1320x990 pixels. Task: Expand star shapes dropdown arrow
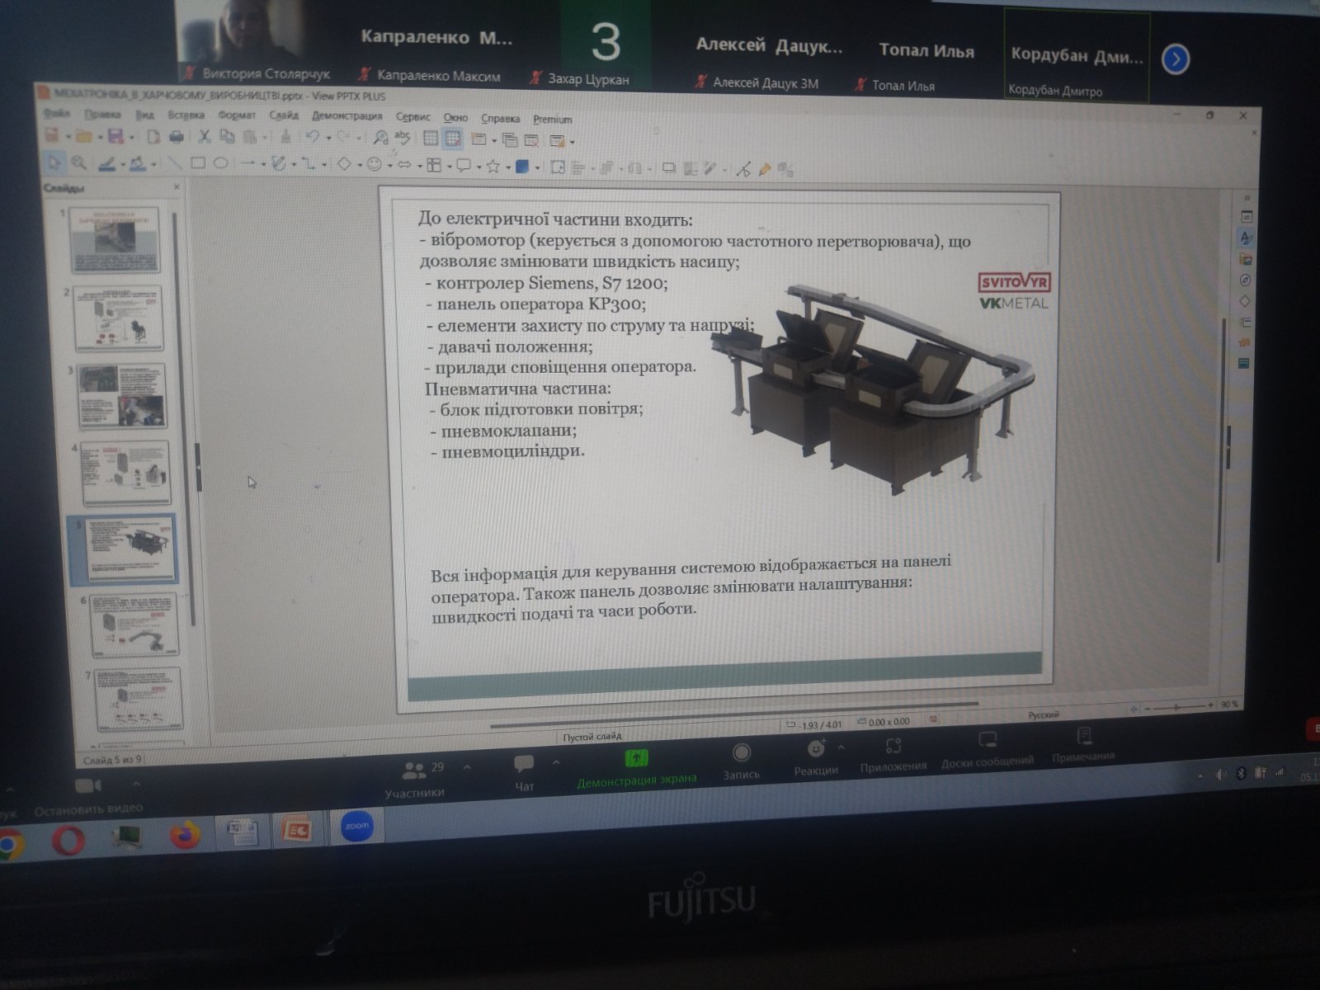tap(508, 167)
